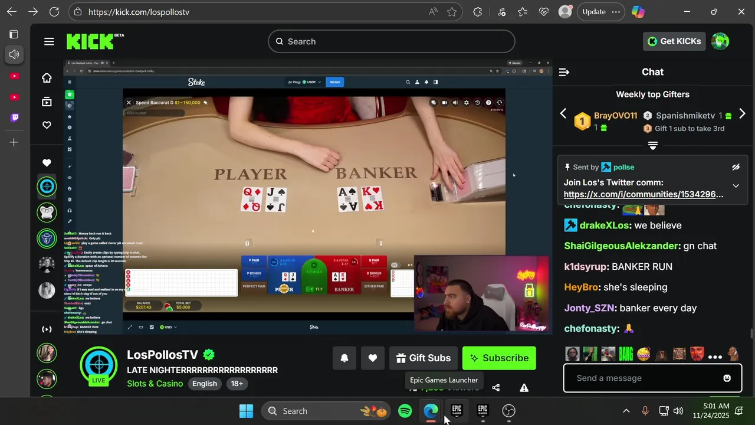This screenshot has width=755, height=425.
Task: Open the first YouTube tab in vertical tabs
Action: coord(14,76)
